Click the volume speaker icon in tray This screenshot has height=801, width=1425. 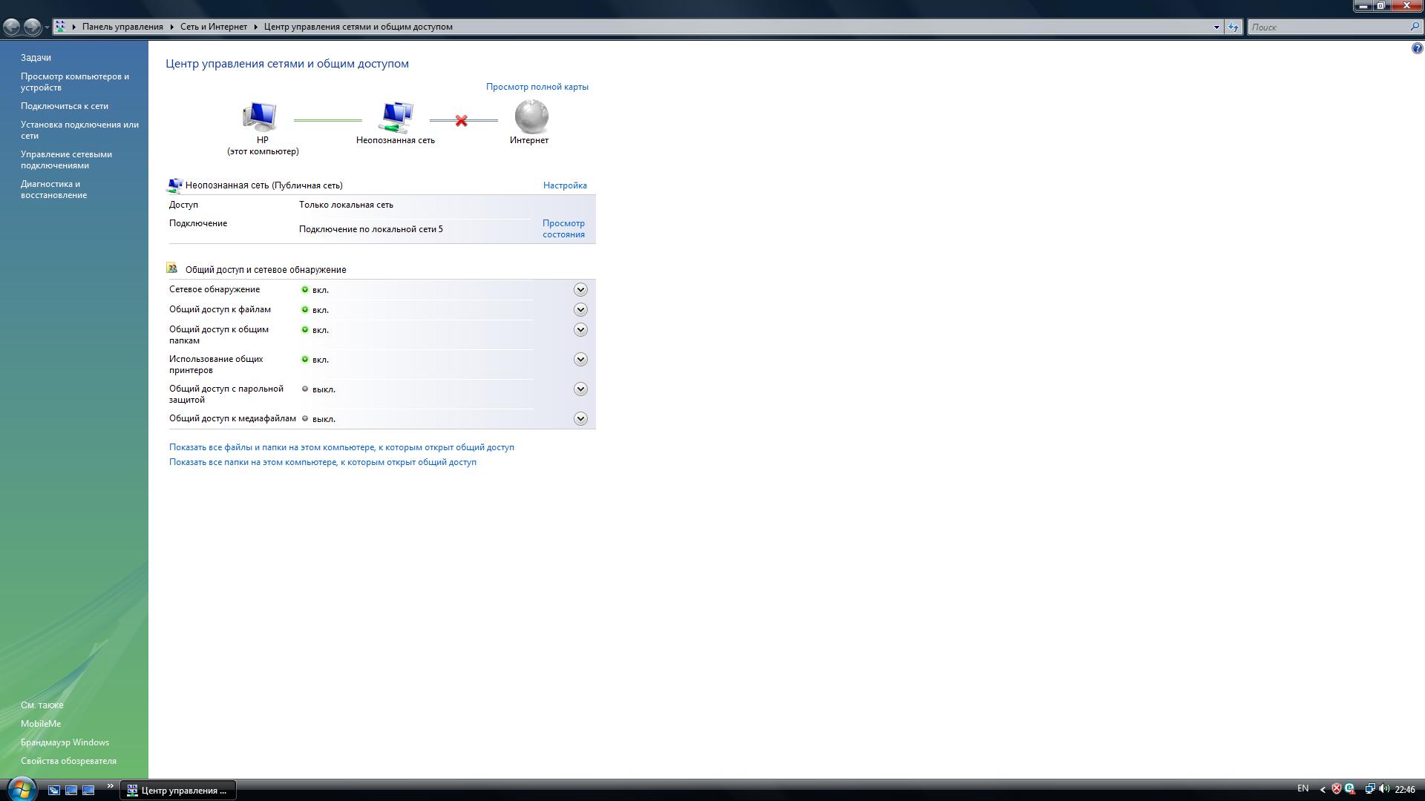point(1383,789)
